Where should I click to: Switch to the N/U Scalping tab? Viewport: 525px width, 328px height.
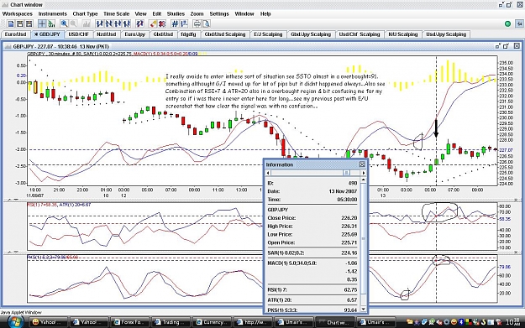[x=403, y=34]
